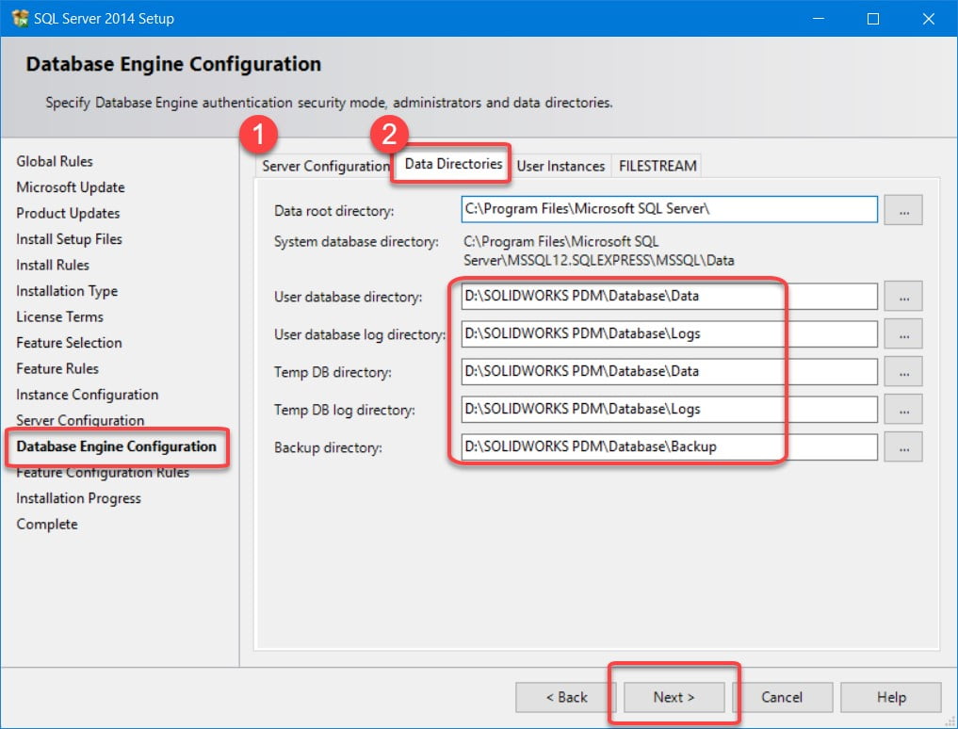Screen dimensions: 958x729
Task: Browse for the Temp DB directory
Action: pos(903,371)
